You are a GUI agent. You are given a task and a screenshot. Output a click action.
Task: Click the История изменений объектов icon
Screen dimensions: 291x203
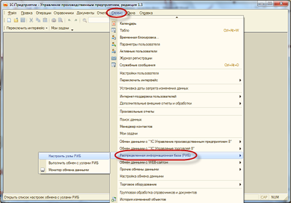114,199
